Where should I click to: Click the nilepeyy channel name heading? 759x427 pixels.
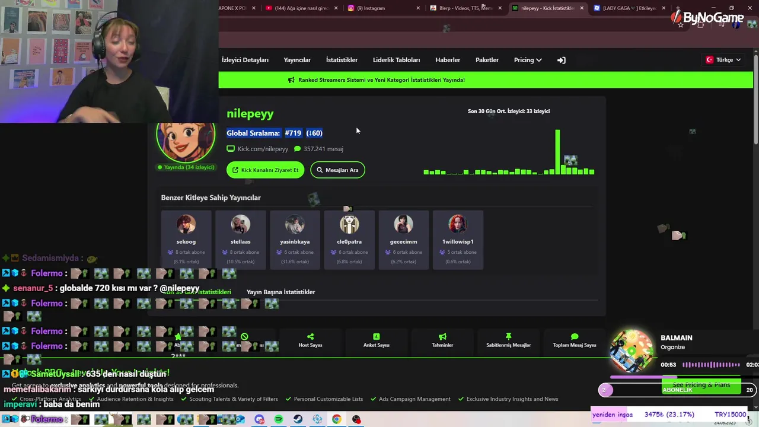[x=250, y=113]
